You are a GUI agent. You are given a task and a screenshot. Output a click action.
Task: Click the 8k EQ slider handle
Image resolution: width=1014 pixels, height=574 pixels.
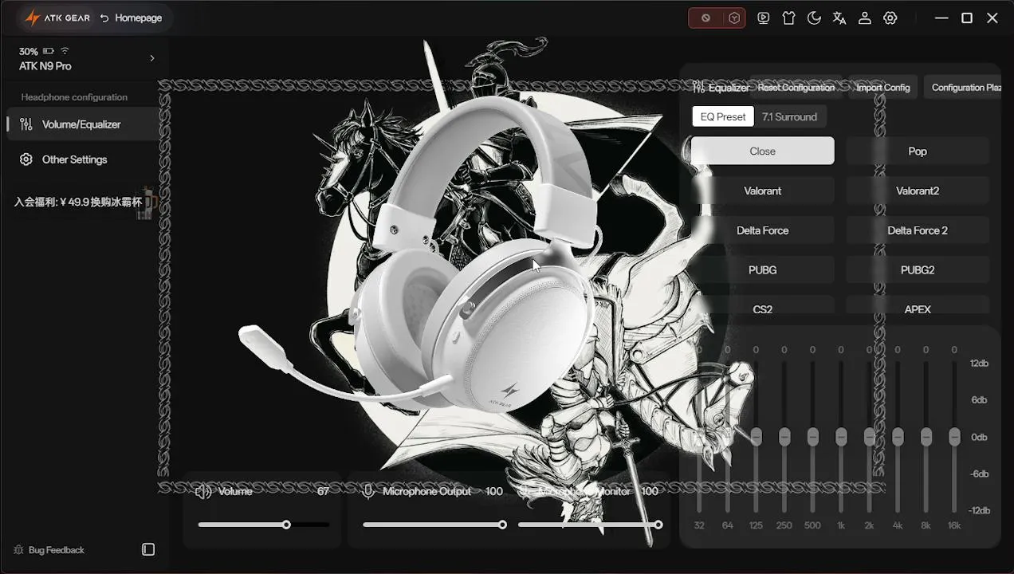926,437
